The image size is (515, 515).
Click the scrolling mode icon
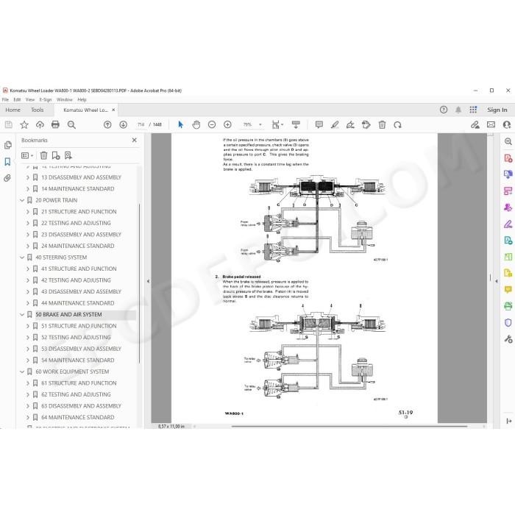click(x=296, y=124)
